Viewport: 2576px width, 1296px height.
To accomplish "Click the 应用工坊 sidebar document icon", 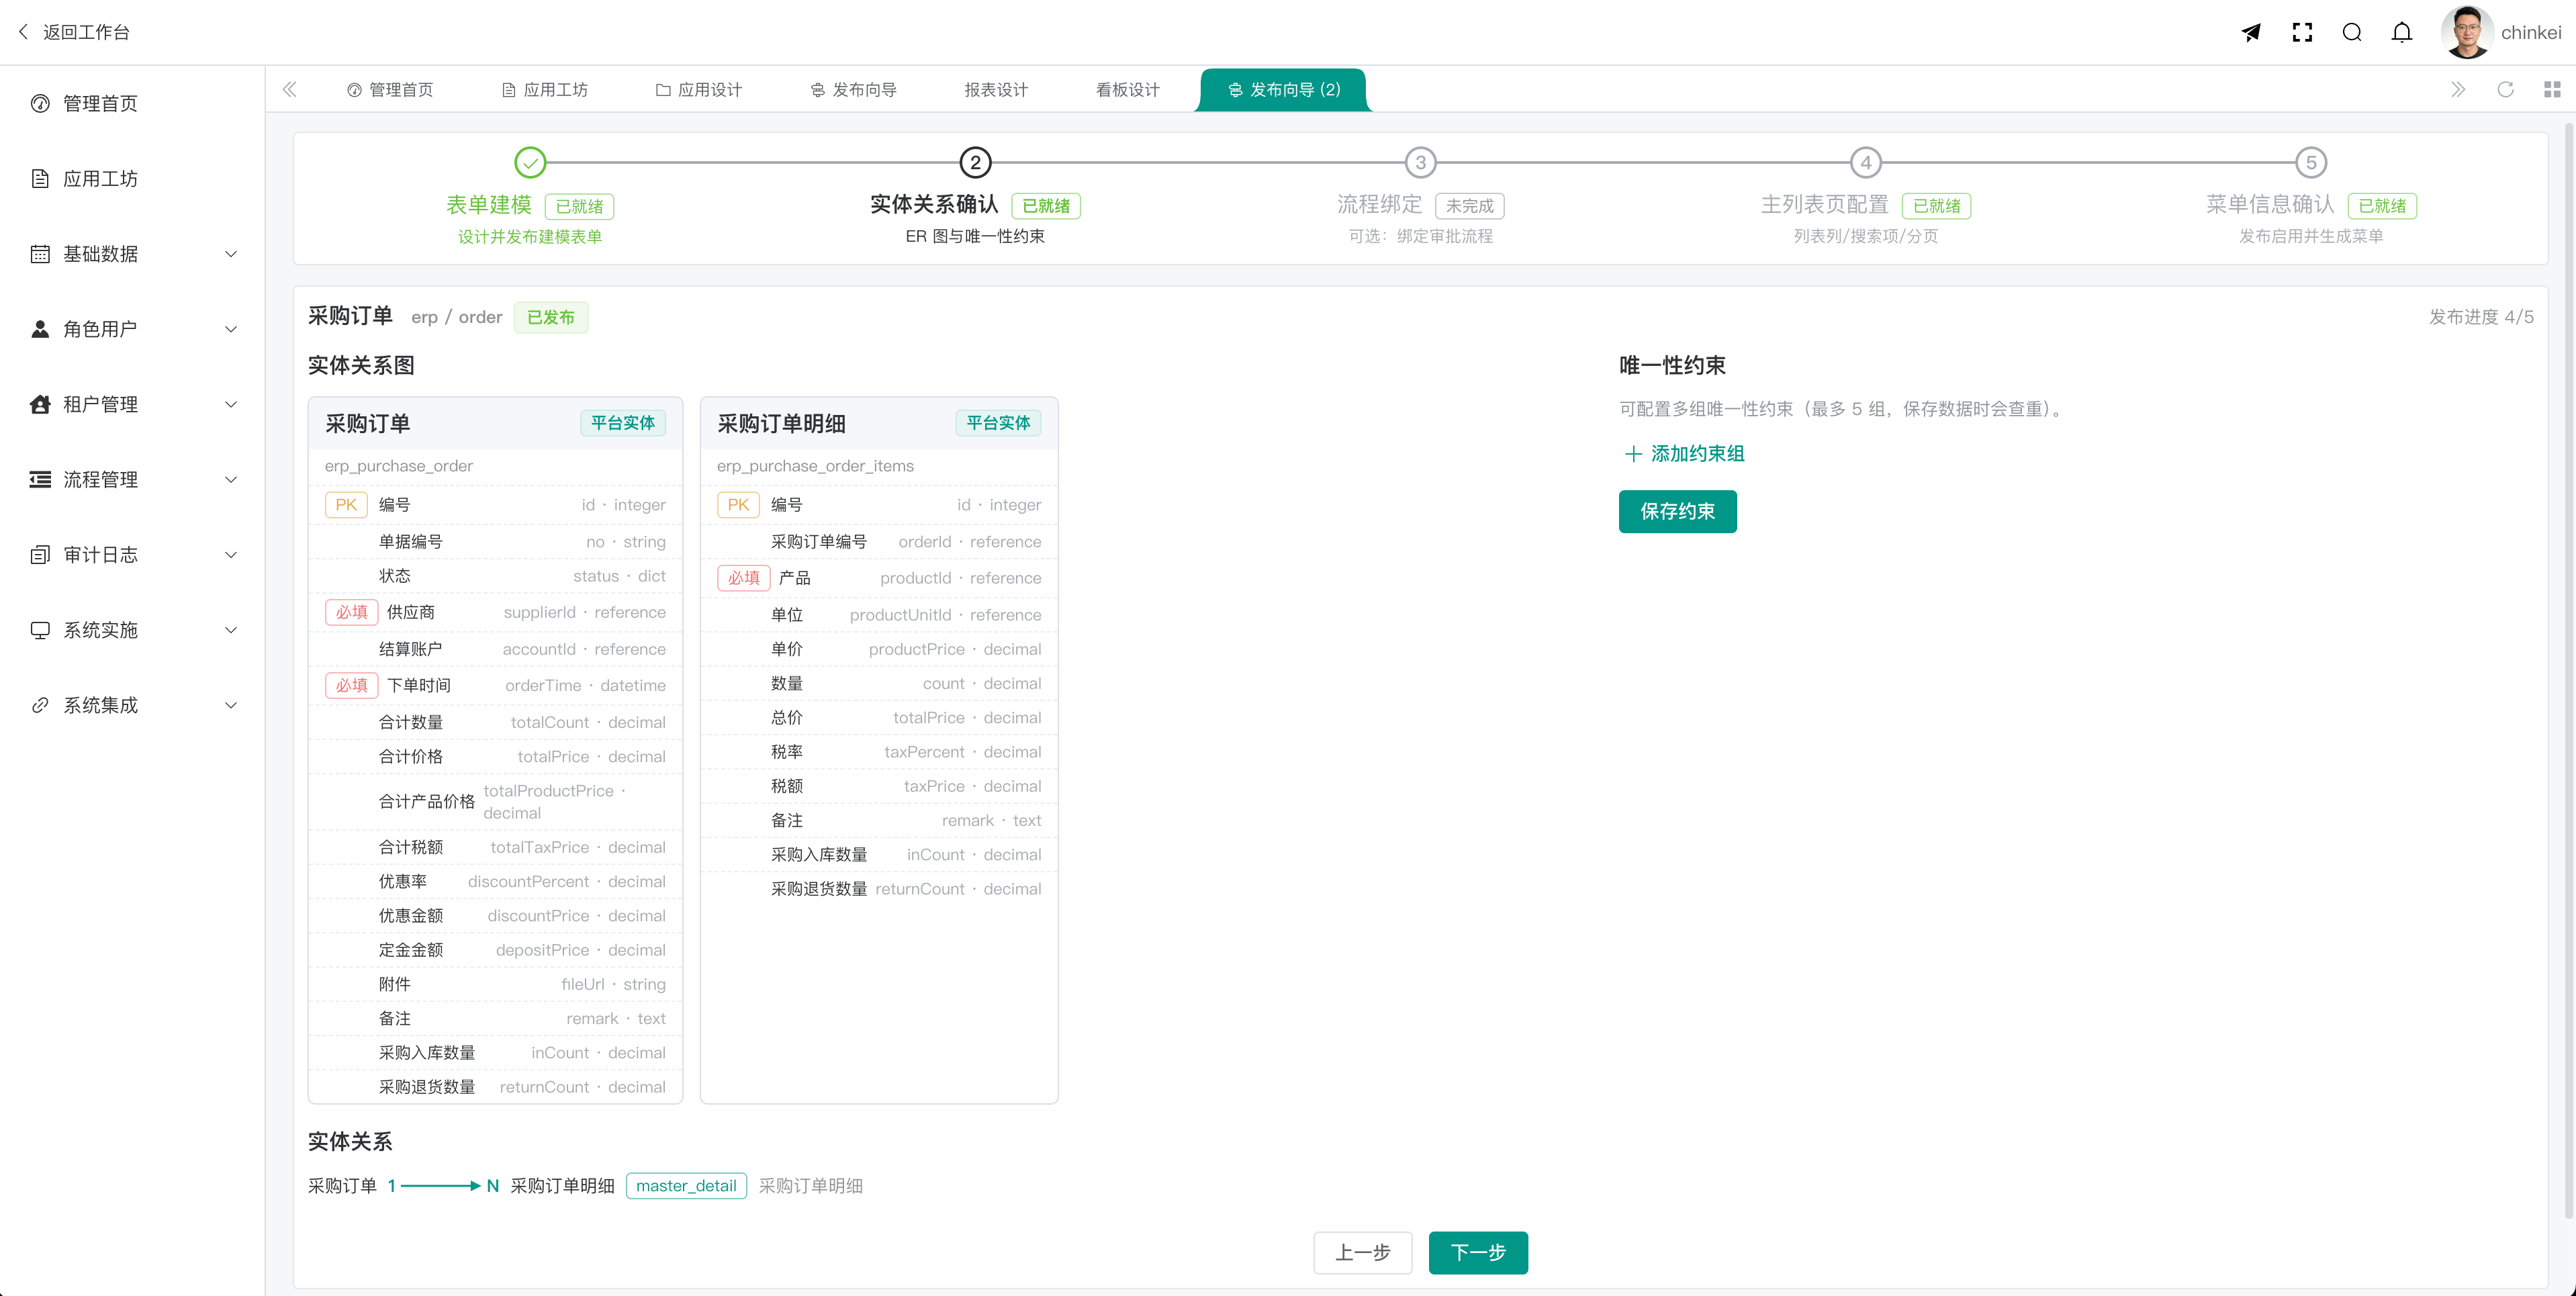I will pyautogui.click(x=40, y=178).
